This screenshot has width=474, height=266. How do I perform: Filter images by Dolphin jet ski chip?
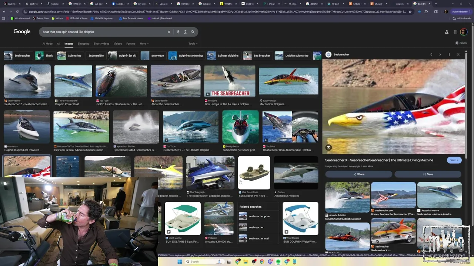click(123, 56)
